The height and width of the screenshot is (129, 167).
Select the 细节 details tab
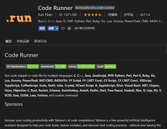pos(8,41)
